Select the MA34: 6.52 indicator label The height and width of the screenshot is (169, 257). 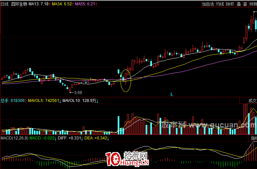click(63, 4)
